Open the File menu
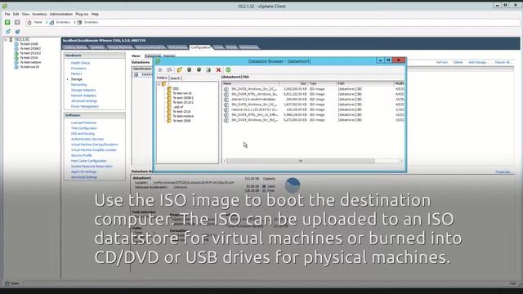Image resolution: width=523 pixels, height=294 pixels. coord(7,14)
